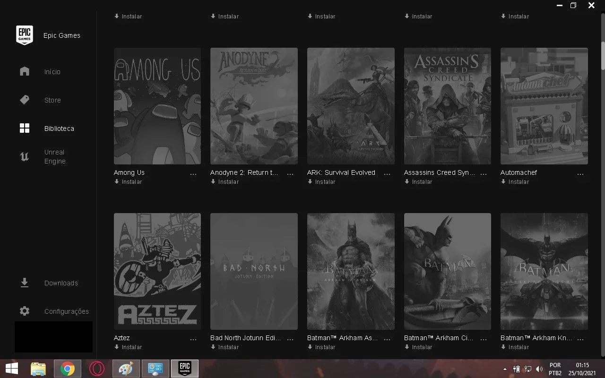The image size is (605, 378).
Task: Click the Batman Arkham City cover
Action: coord(448,271)
